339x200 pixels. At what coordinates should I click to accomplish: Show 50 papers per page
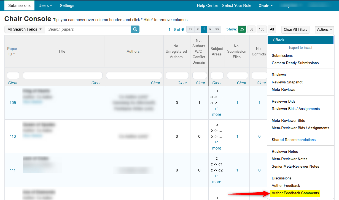coord(251,29)
